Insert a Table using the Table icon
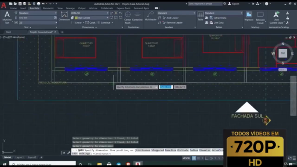This screenshot has height=167, width=297. [x=200, y=16]
